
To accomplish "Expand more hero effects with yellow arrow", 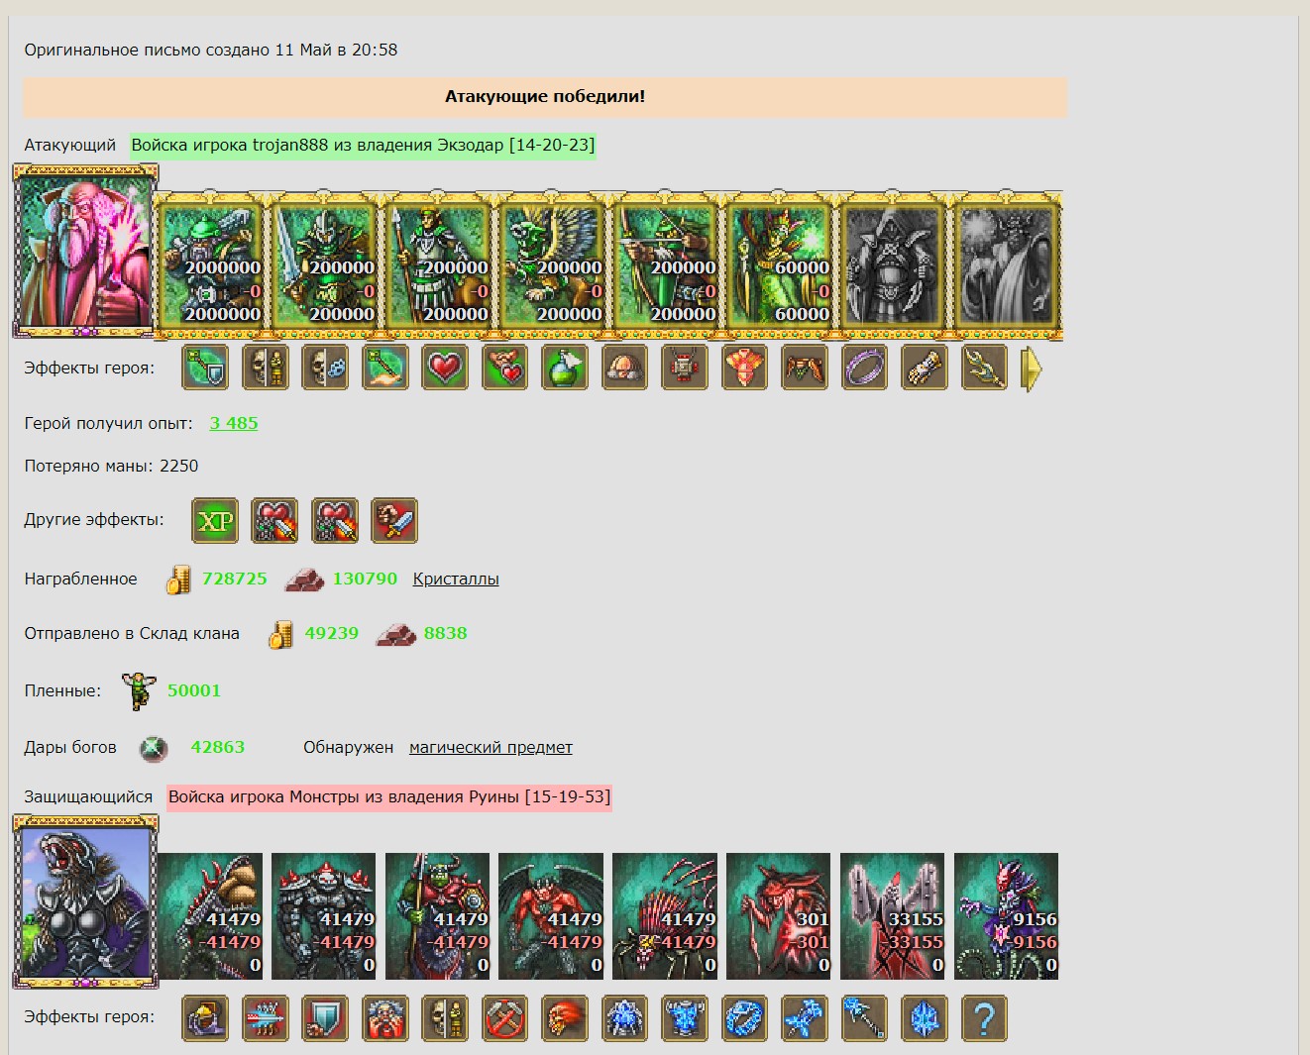I will point(1032,369).
